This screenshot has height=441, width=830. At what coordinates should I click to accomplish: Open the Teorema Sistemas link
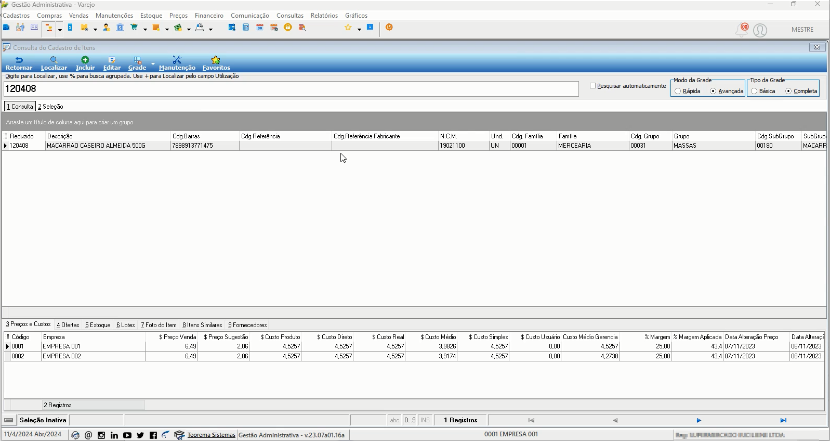click(x=211, y=435)
